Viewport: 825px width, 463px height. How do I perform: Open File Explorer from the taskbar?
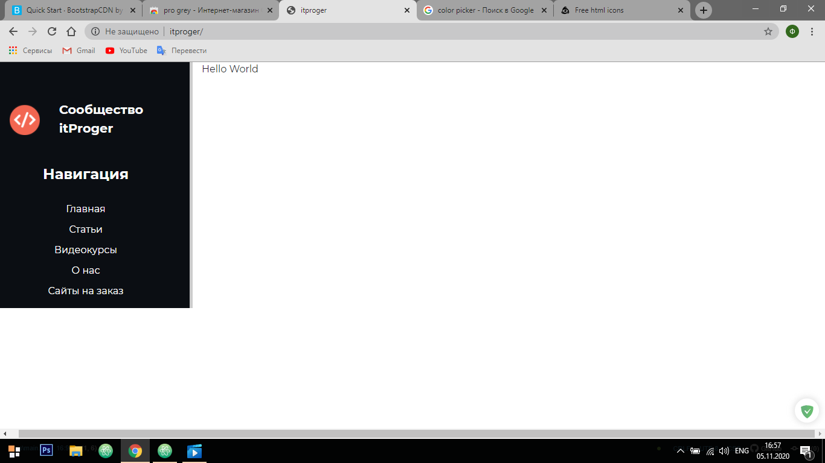[75, 451]
